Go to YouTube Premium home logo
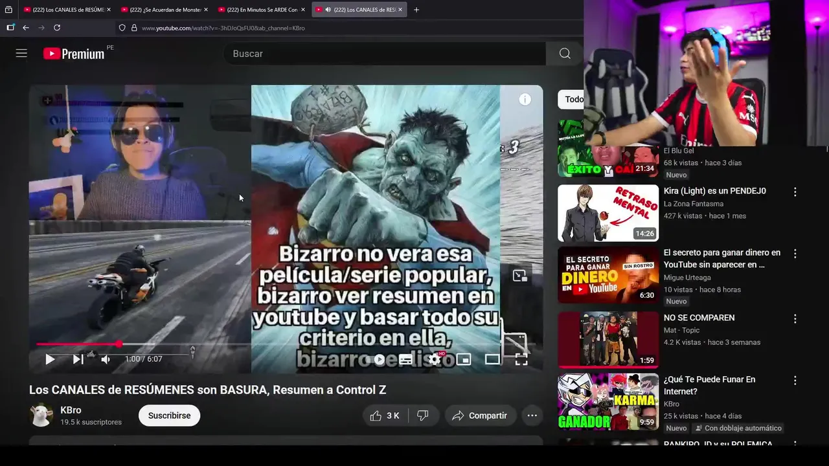Viewport: 829px width, 466px height. click(74, 54)
